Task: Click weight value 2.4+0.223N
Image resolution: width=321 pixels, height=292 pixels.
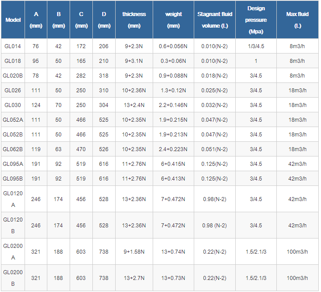Action: (173, 149)
